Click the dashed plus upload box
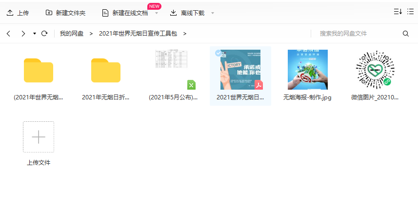This screenshot has width=418, height=209. pyautogui.click(x=39, y=137)
